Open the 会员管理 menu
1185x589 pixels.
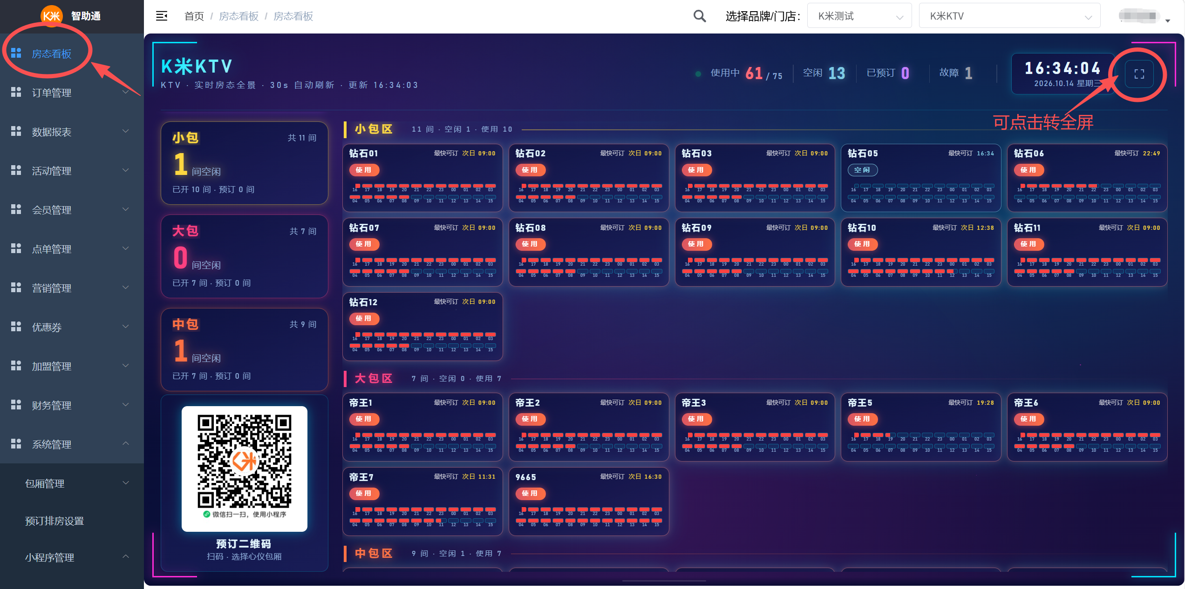tap(72, 210)
